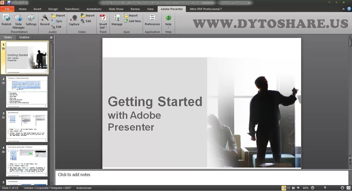Start Slide Show from status bar
This screenshot has height=191, width=352.
click(x=298, y=188)
